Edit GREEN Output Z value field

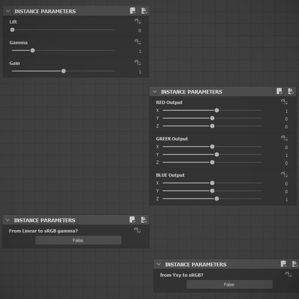(x=286, y=163)
